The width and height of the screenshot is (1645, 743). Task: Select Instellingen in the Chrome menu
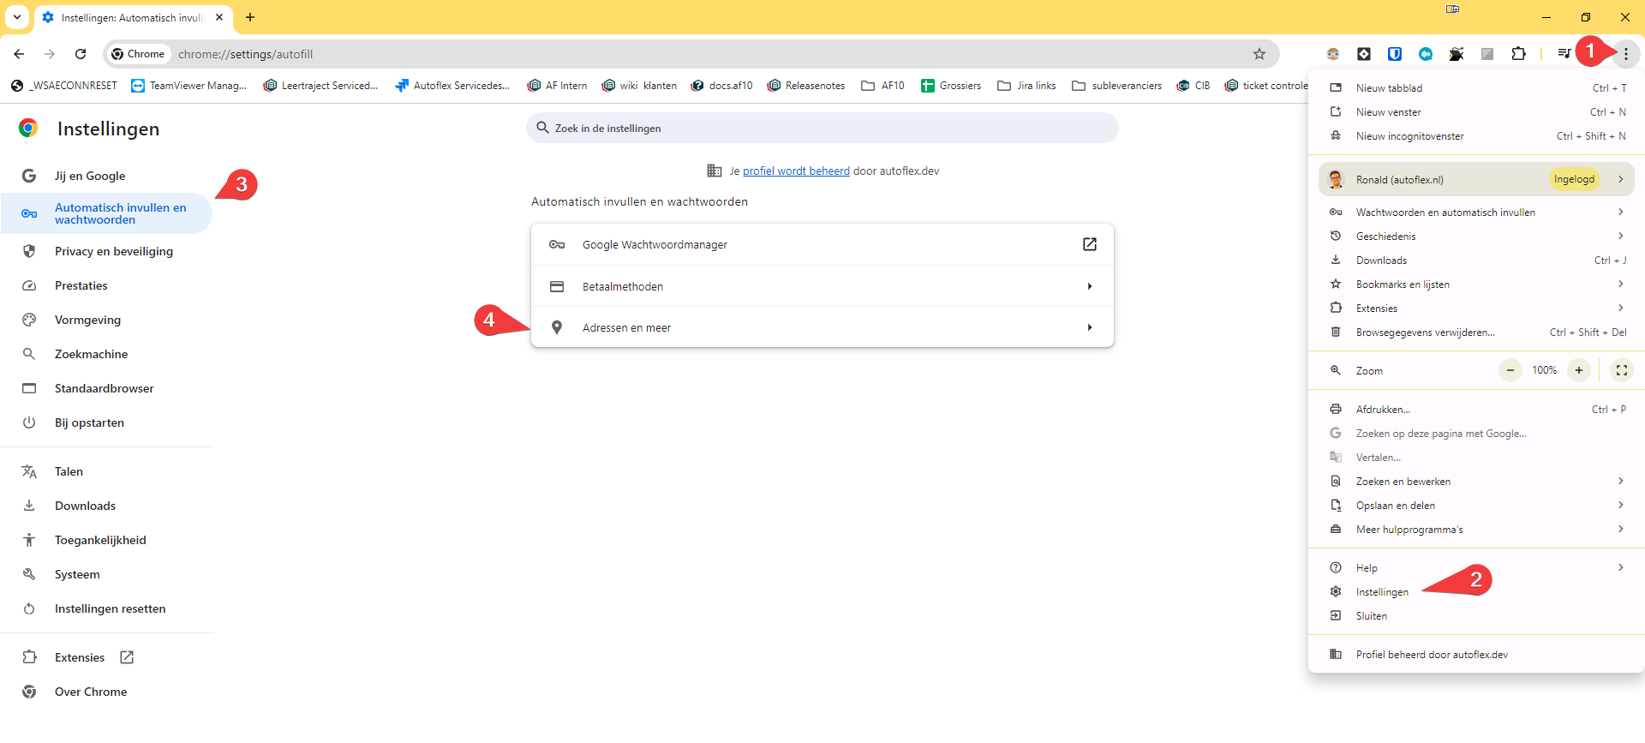pyautogui.click(x=1381, y=592)
